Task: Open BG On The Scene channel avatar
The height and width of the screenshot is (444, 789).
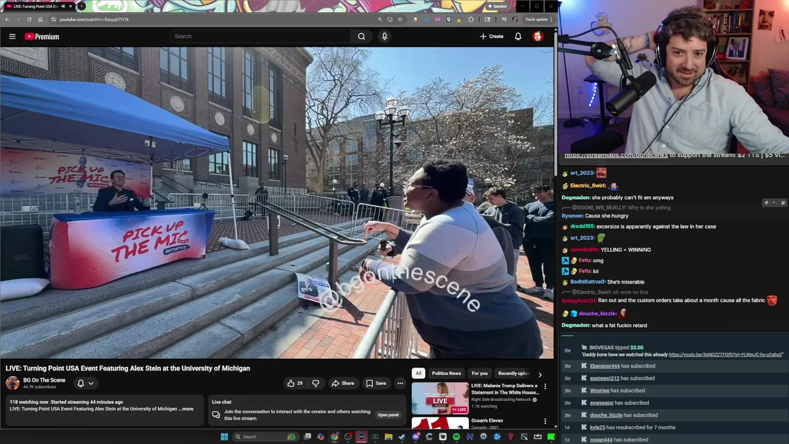Action: tap(12, 383)
